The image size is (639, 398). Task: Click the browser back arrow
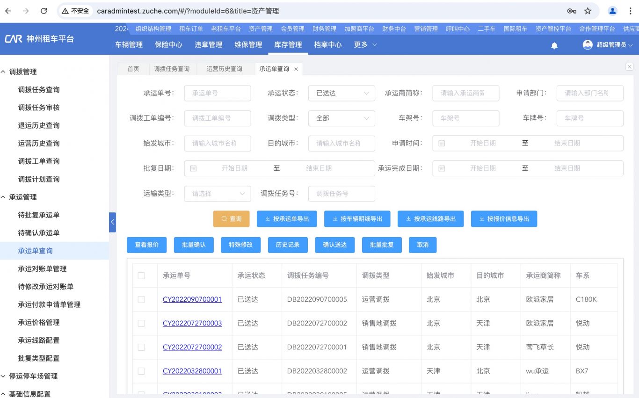8,11
